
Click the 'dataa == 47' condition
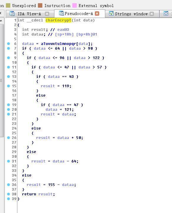[66, 105]
